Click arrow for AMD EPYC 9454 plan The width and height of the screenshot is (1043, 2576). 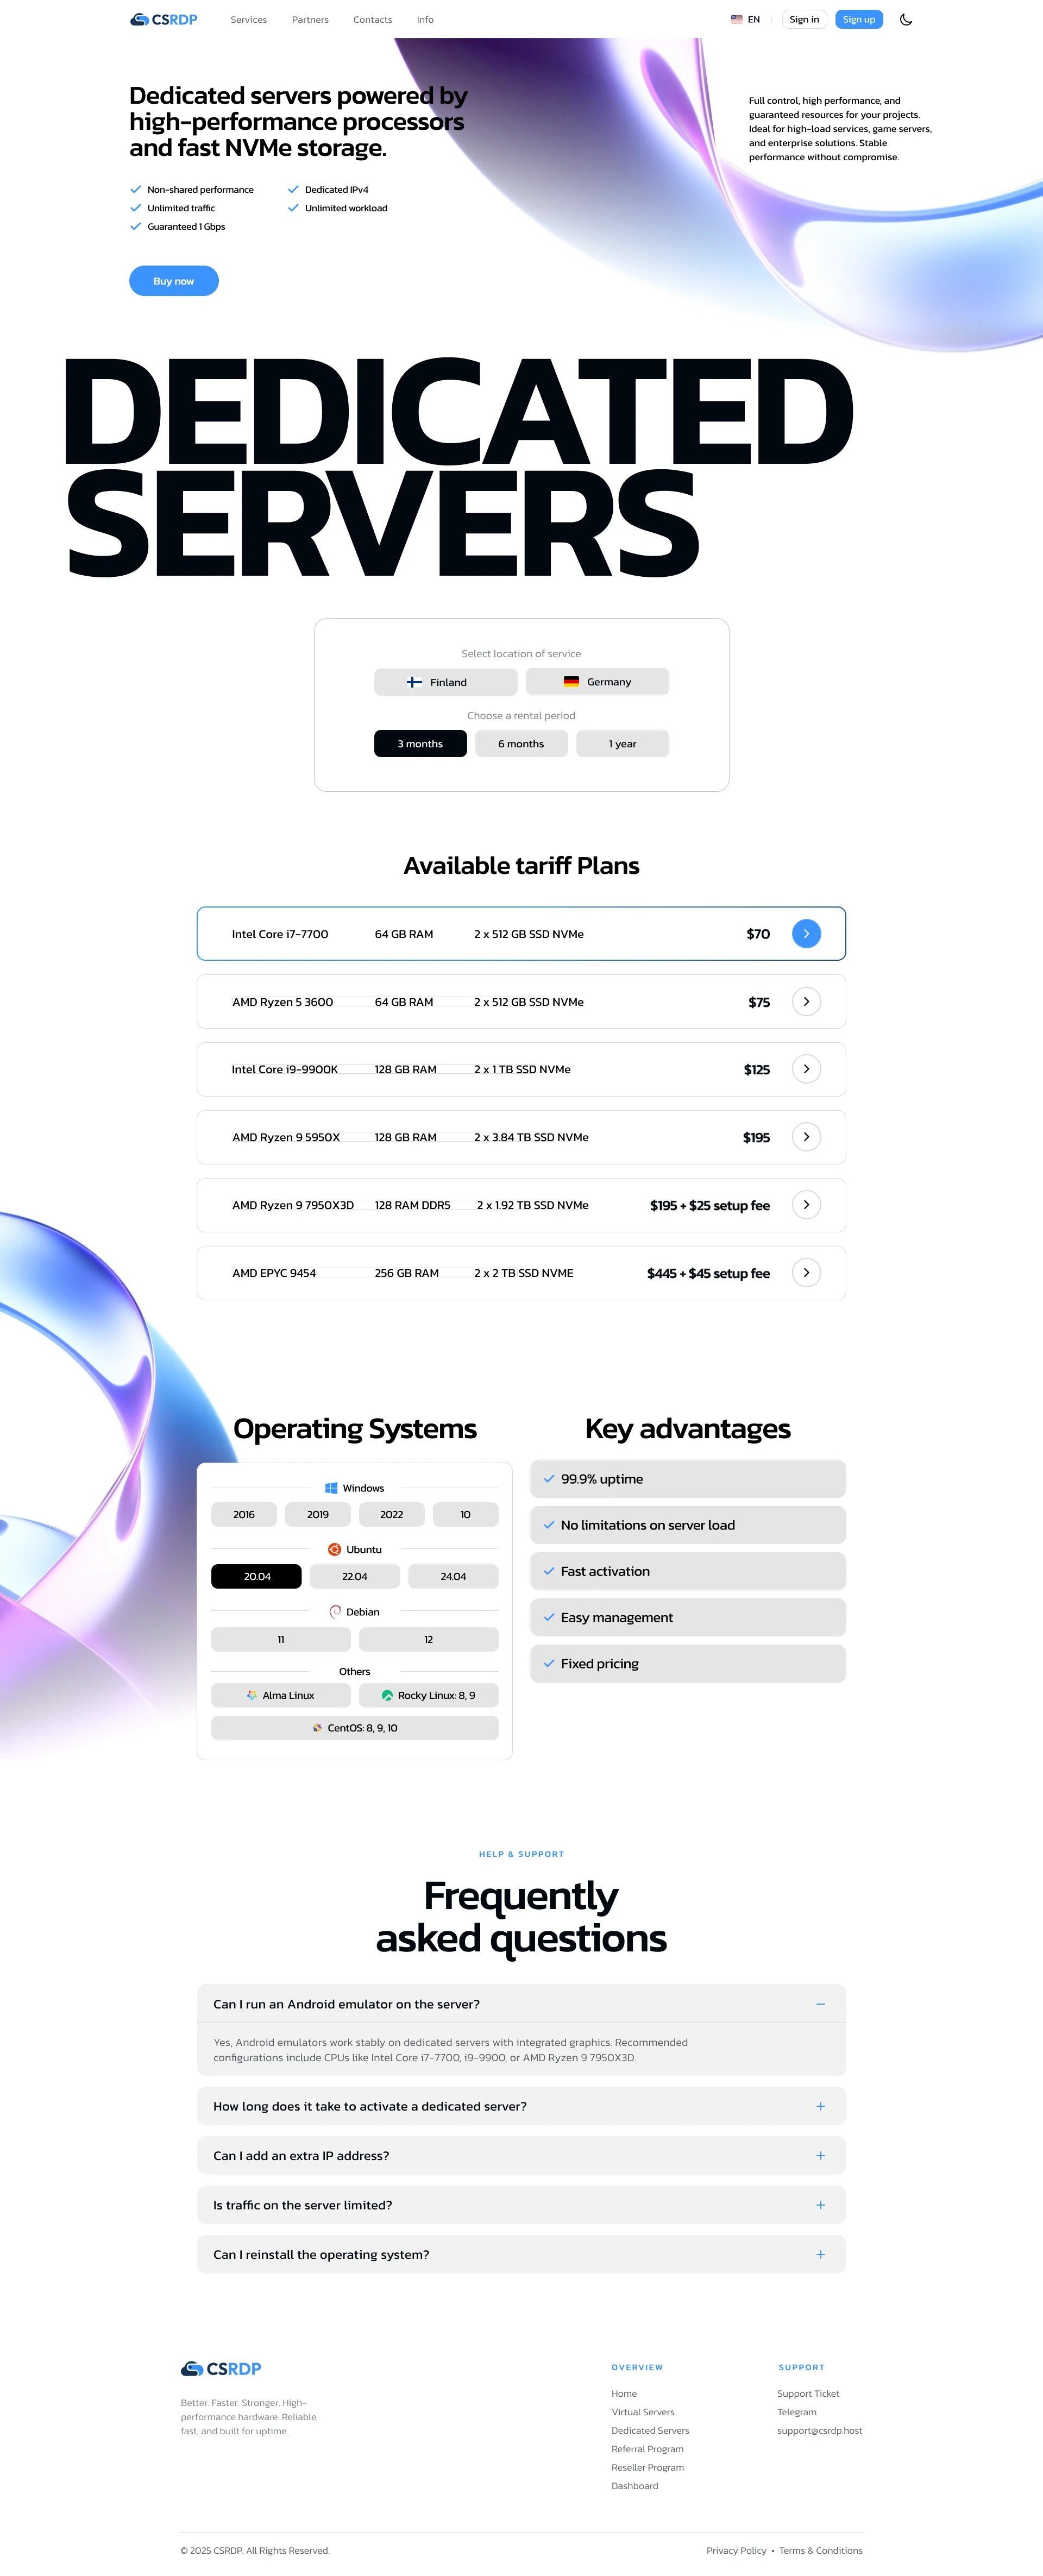point(806,1272)
